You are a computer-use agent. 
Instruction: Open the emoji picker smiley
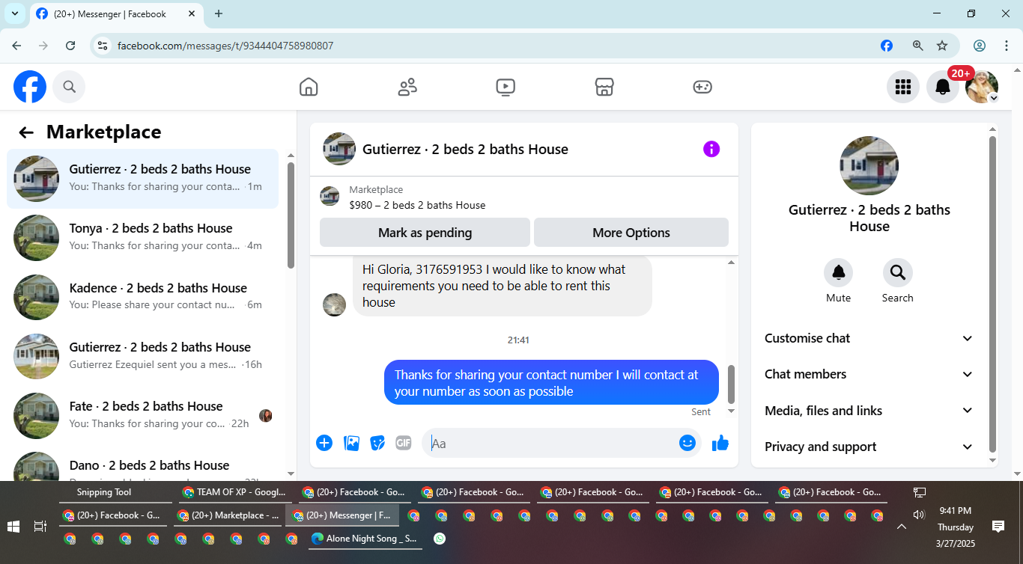(687, 443)
